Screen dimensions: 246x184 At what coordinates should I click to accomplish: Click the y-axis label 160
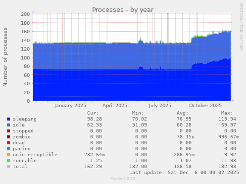click(25, 32)
